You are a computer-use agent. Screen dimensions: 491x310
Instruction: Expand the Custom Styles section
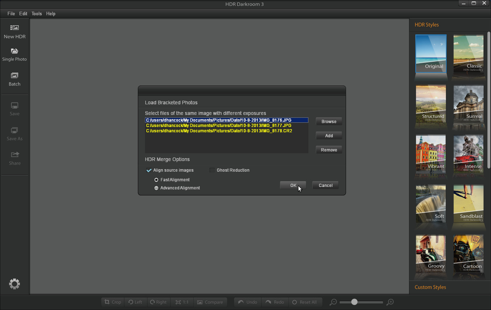pyautogui.click(x=430, y=287)
